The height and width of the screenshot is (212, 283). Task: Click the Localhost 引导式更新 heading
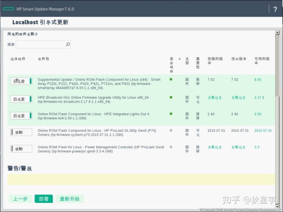pyautogui.click(x=40, y=22)
